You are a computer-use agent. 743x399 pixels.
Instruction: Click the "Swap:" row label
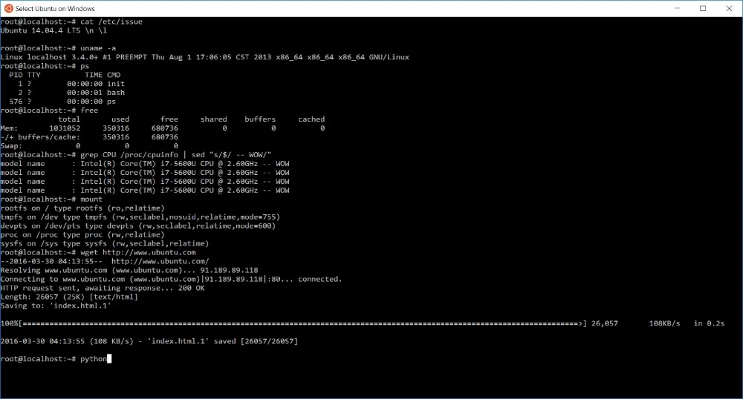(11, 146)
